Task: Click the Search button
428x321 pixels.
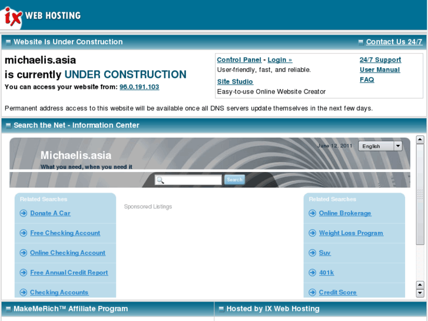Action: click(234, 180)
